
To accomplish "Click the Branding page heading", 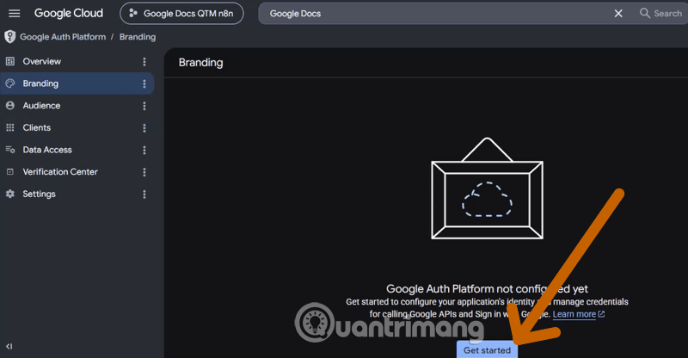I will (x=200, y=62).
